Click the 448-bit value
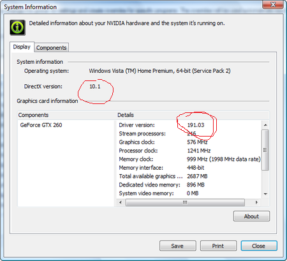 pyautogui.click(x=196, y=168)
